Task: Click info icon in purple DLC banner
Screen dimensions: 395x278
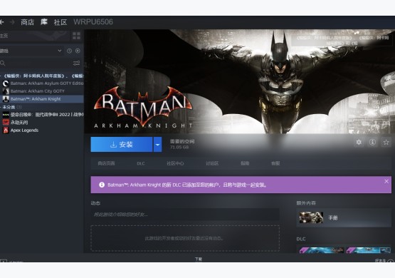Action: (x=102, y=185)
